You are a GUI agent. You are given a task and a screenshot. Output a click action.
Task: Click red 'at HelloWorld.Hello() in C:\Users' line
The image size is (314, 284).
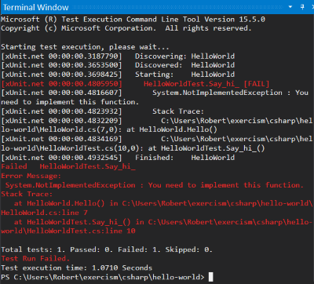point(163,203)
